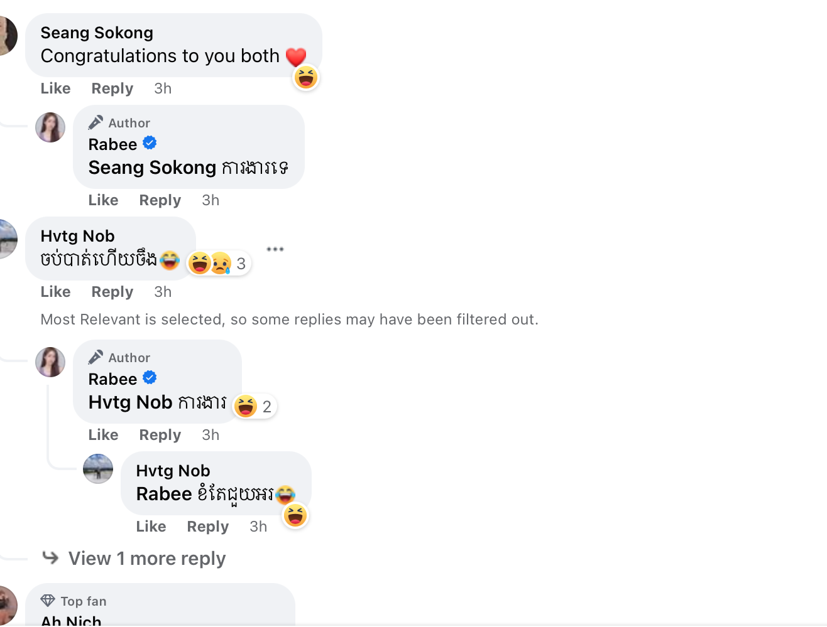Open the Top fan badge on Ah Nich's comment
The image size is (827, 627).
point(74,601)
